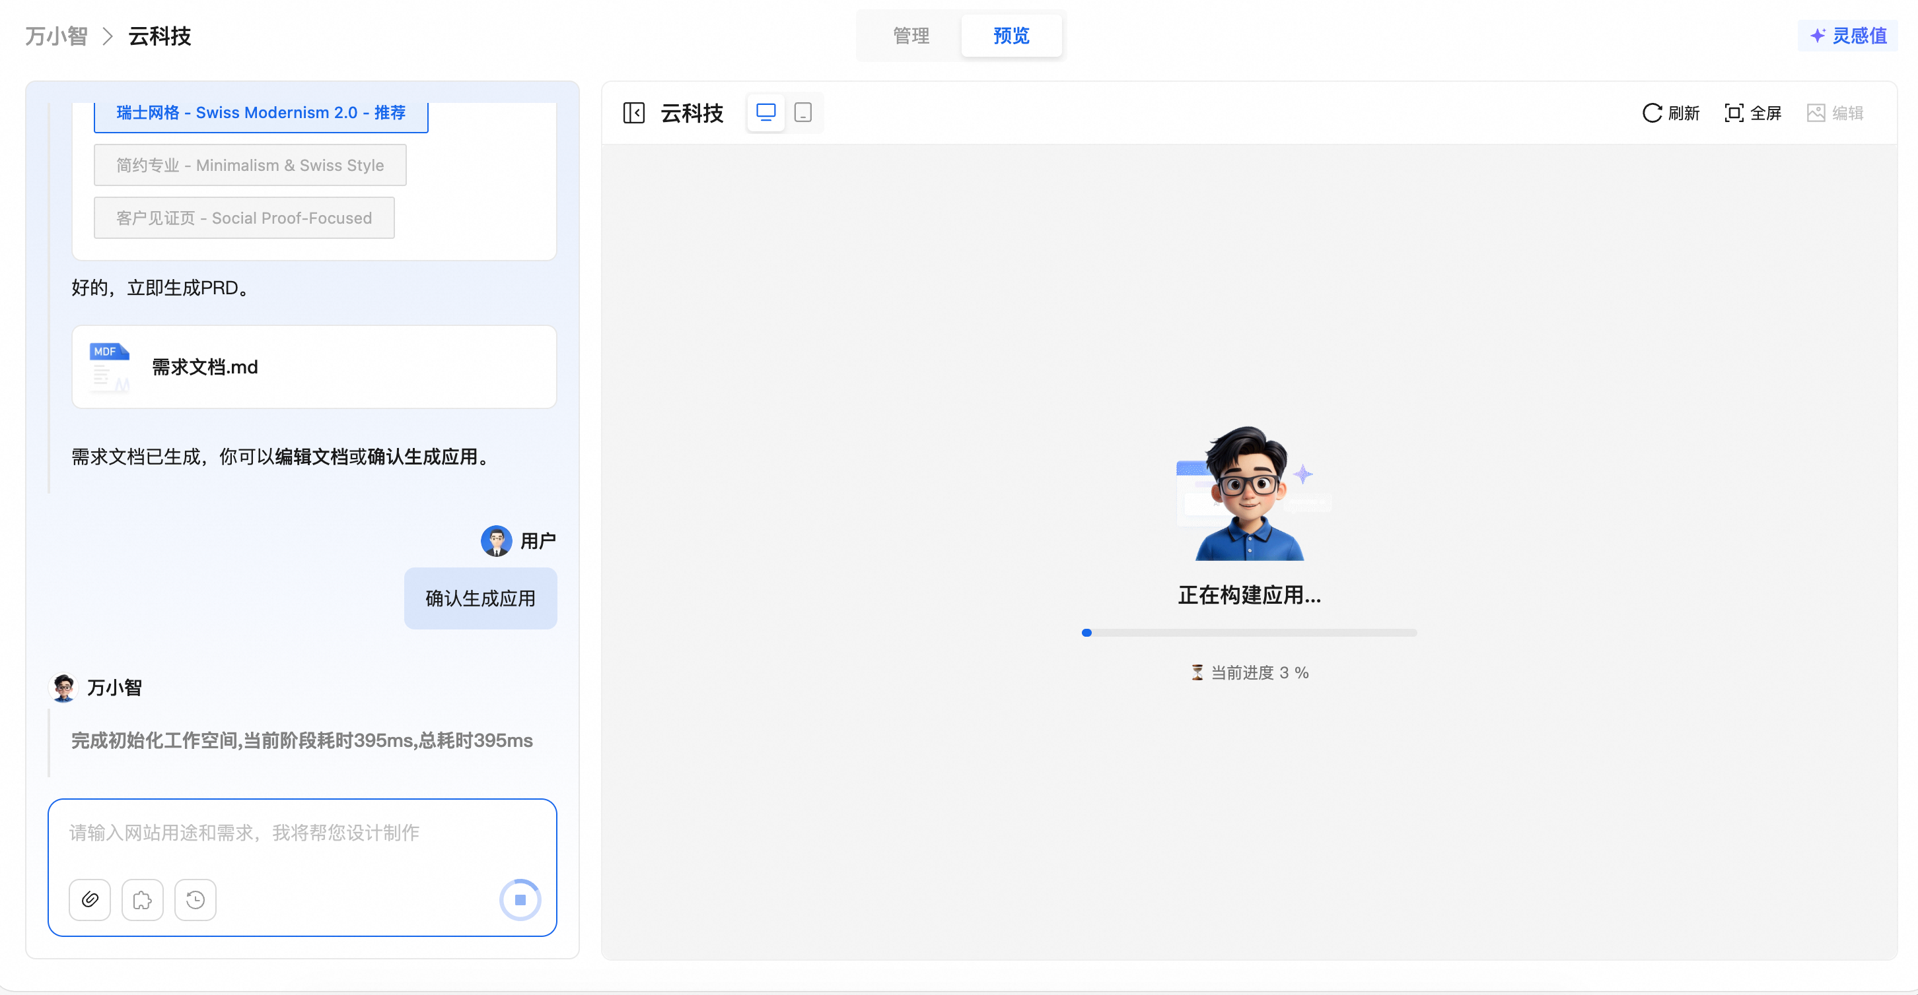Choose 客户见证页 Social Proof-Focused option
The image size is (1918, 995).
[x=244, y=218]
